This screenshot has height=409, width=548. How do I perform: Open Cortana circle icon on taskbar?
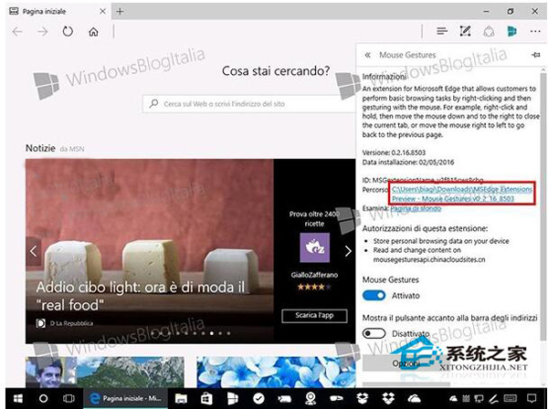pos(43,398)
